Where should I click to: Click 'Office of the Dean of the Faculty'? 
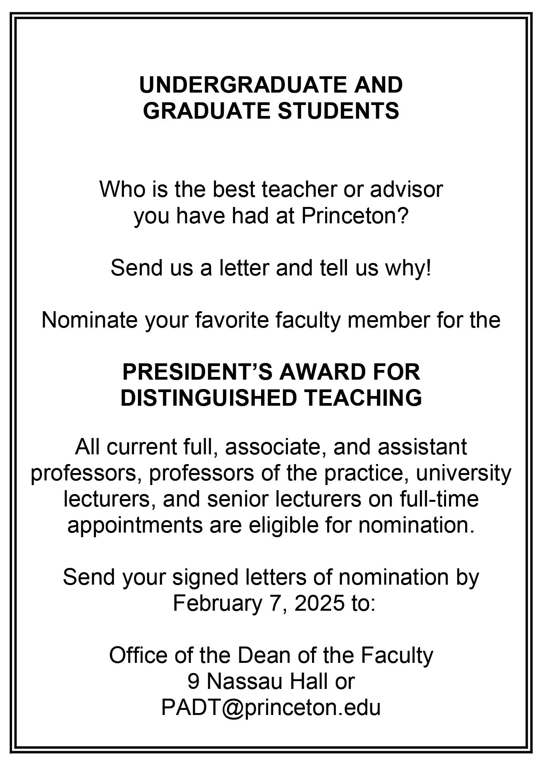(271, 655)
